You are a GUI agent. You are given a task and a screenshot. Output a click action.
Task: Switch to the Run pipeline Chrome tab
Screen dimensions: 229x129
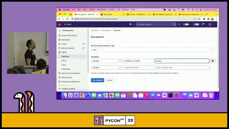(86, 14)
